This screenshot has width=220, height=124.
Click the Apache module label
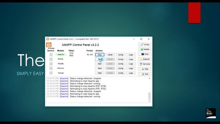pos(60,54)
